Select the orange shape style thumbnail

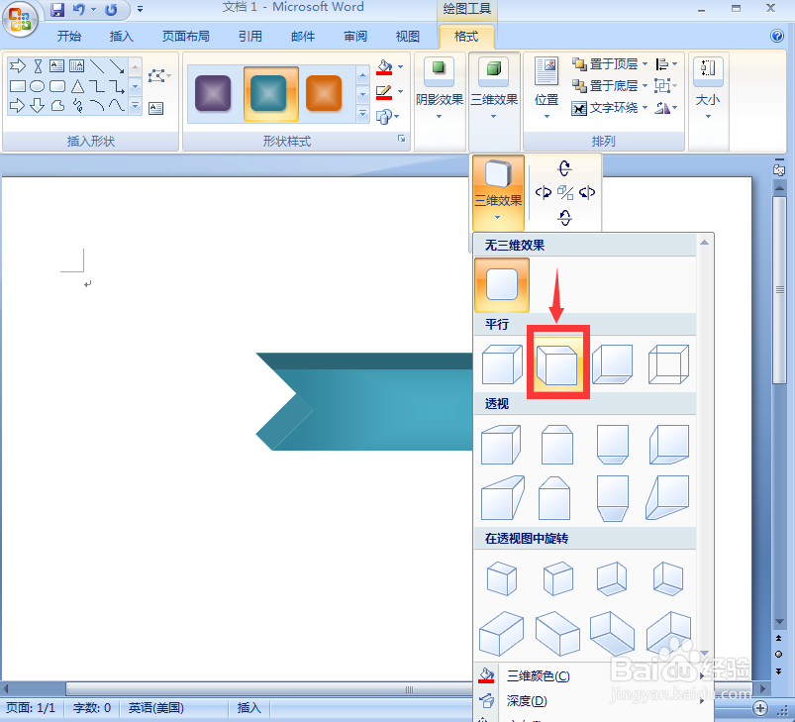point(324,93)
